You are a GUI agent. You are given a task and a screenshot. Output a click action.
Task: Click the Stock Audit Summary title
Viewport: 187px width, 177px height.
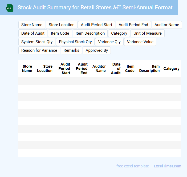pos(95,7)
